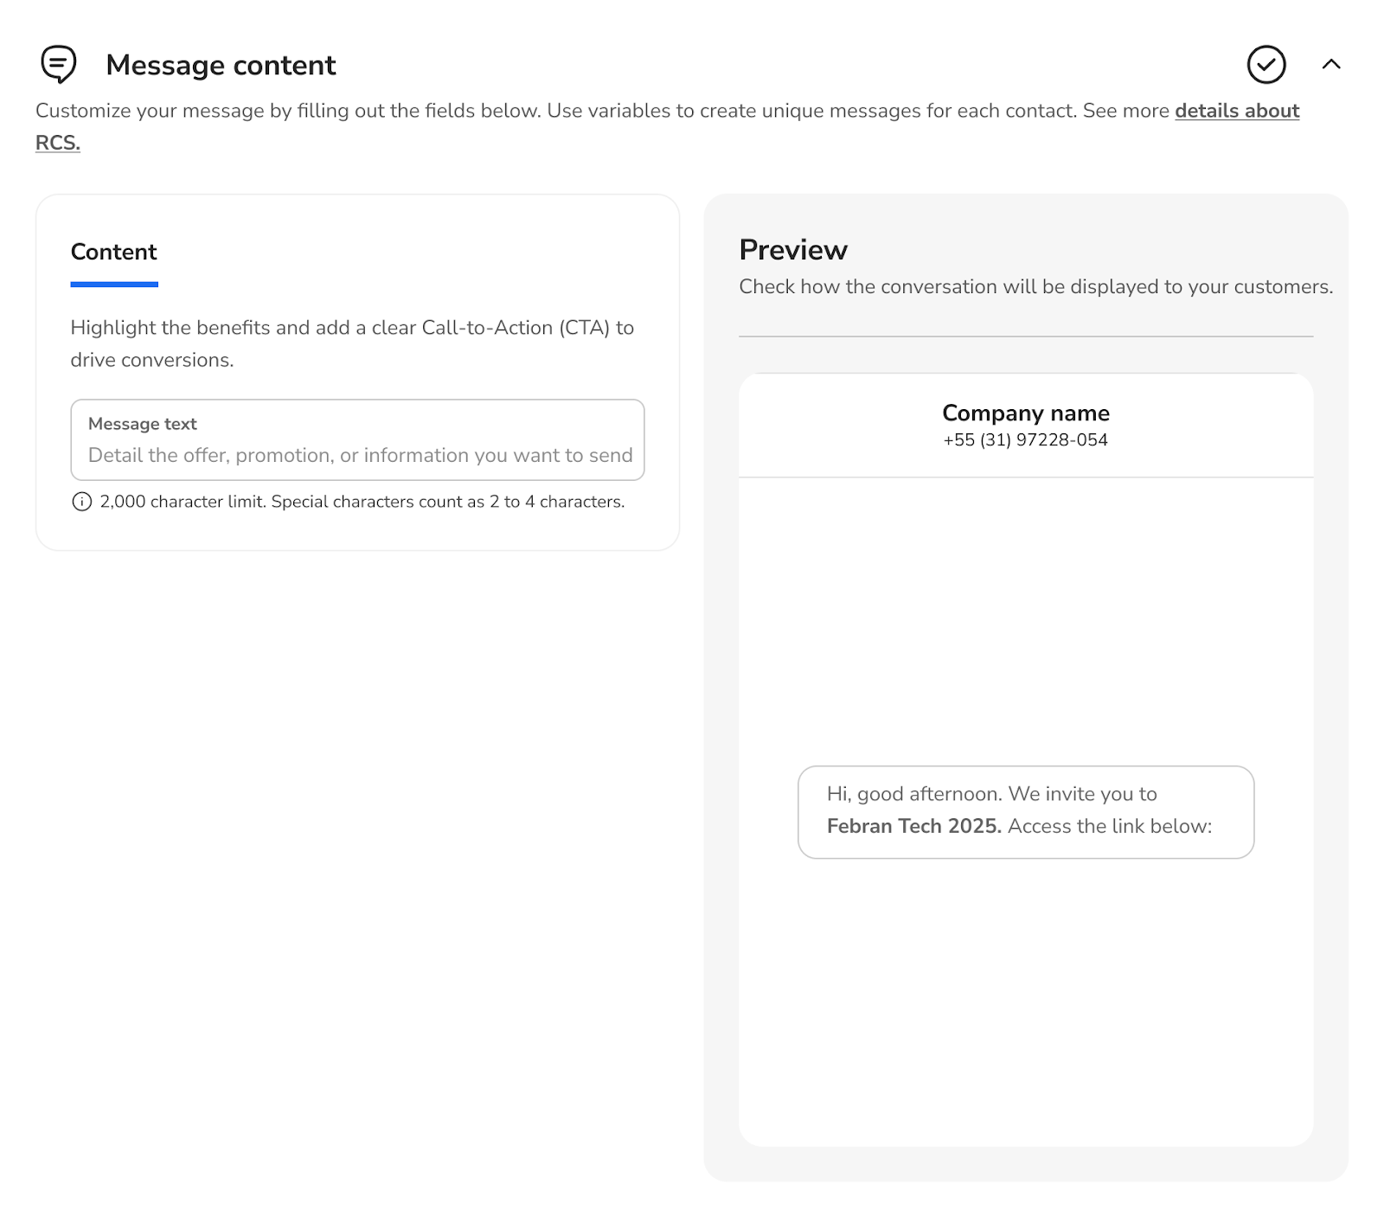This screenshot has height=1217, width=1384.
Task: Focus the Message text input field
Action: click(357, 455)
